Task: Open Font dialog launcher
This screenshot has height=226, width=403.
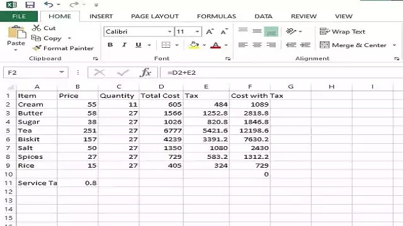Action: pos(228,58)
